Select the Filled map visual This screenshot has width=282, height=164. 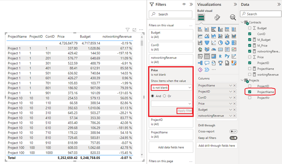tap(207, 49)
